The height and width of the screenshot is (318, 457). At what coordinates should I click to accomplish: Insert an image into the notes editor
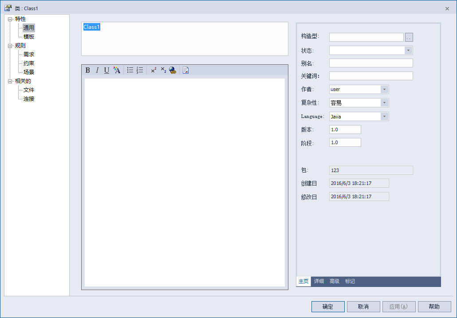coord(185,70)
